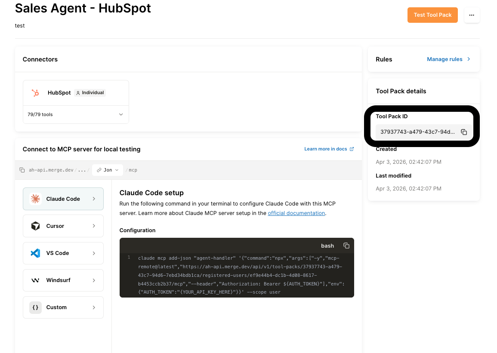Click the Connectors section heading

point(40,59)
